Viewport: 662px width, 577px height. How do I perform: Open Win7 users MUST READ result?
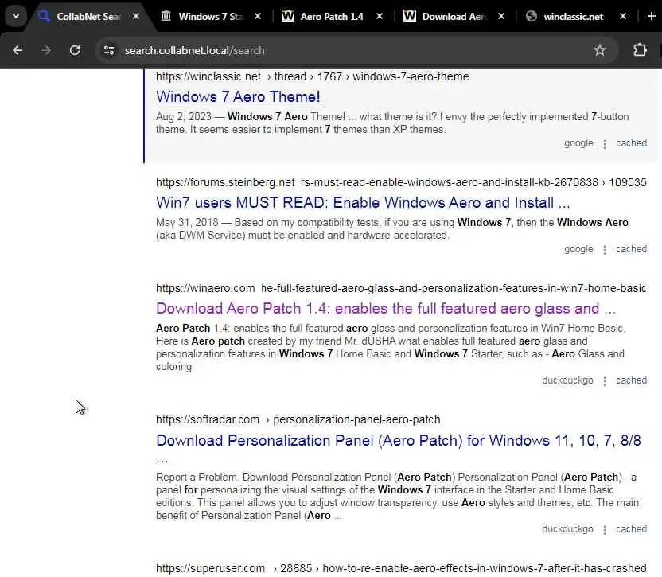[363, 203]
